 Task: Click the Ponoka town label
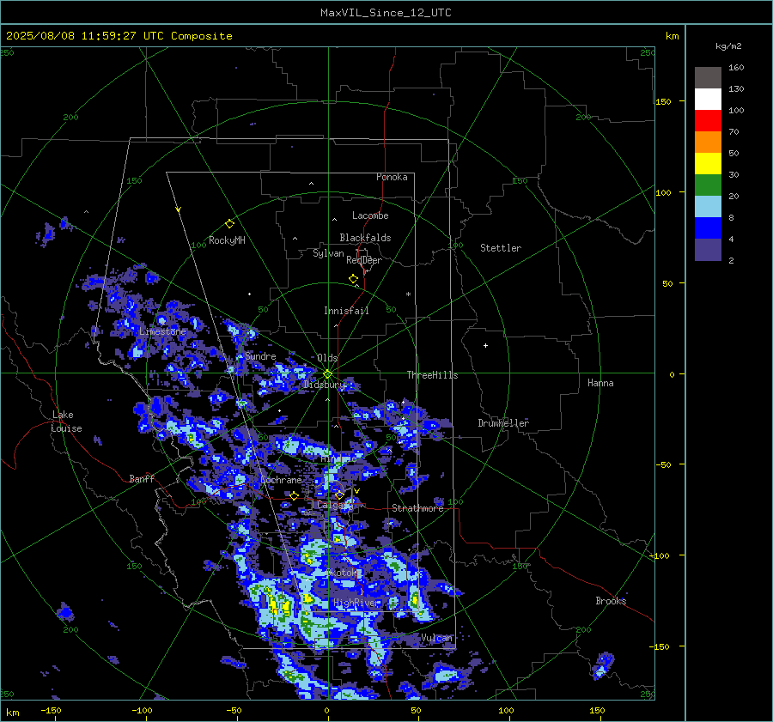click(x=392, y=177)
